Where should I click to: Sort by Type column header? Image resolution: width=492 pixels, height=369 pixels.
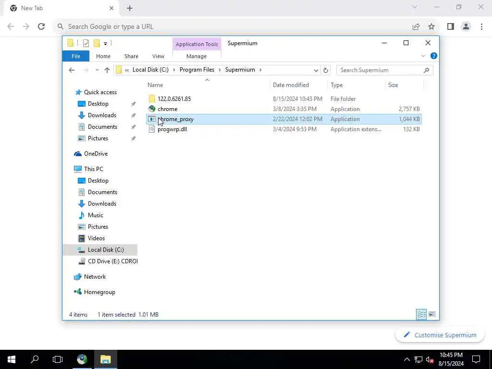pos(336,85)
